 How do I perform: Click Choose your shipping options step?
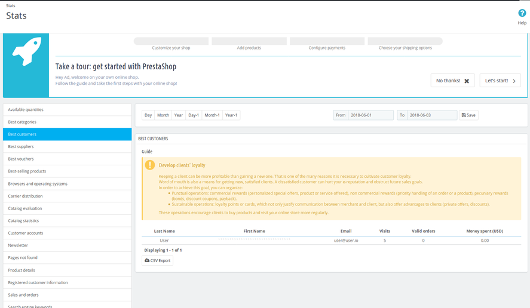pos(405,44)
